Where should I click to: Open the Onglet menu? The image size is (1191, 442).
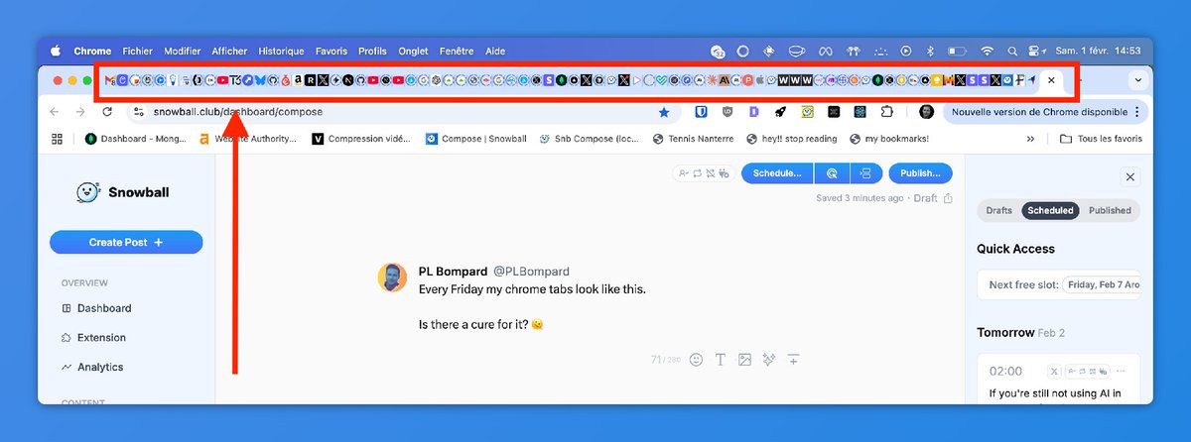(413, 51)
